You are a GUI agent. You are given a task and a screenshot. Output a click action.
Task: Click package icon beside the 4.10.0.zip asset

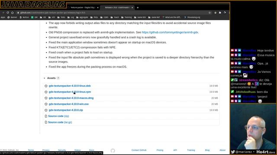(46, 110)
